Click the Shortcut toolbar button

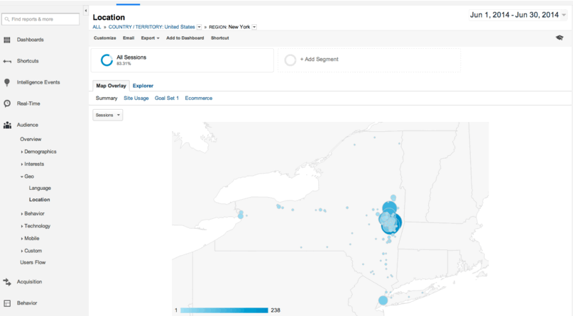pyautogui.click(x=219, y=38)
